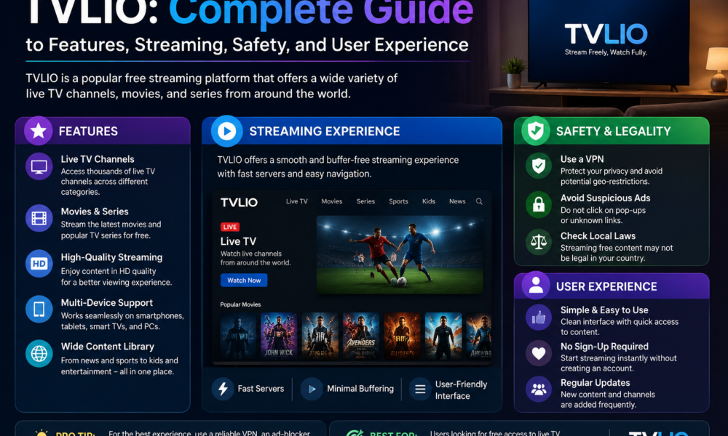Click the 'Popular Movies' heading
Viewport: 728px width, 436px height.
(x=240, y=304)
